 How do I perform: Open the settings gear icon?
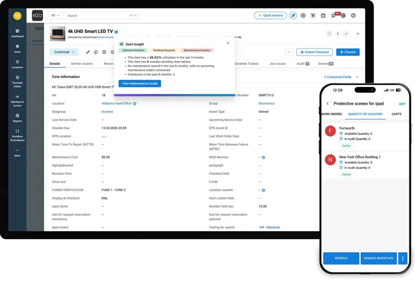(x=343, y=15)
